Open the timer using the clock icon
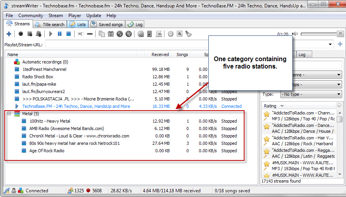 click(171, 34)
